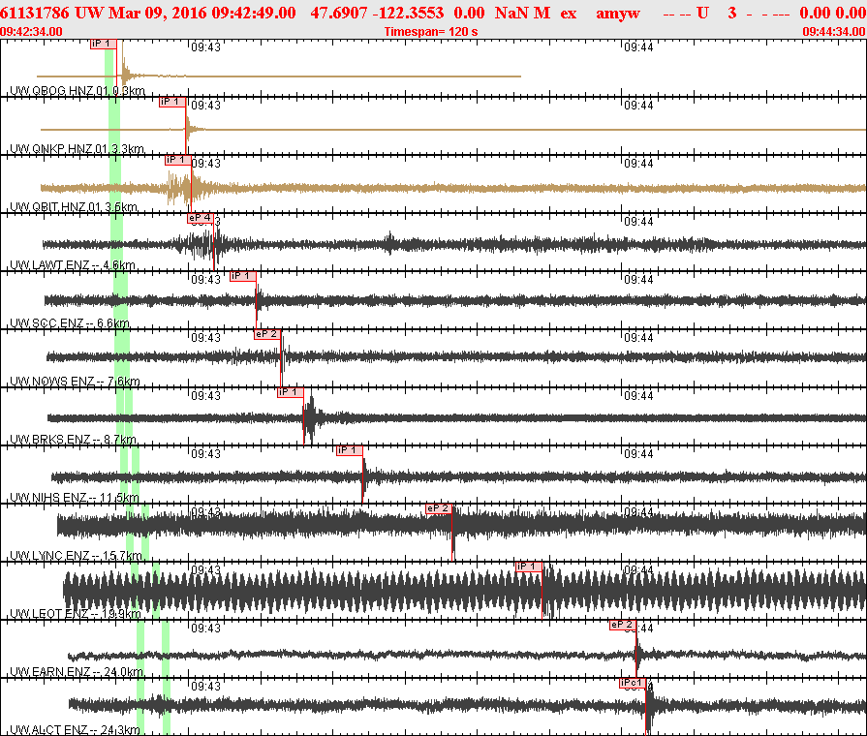The height and width of the screenshot is (736, 867).
Task: Select the eP 2 pick flag on EARN trace
Action: coord(623,625)
